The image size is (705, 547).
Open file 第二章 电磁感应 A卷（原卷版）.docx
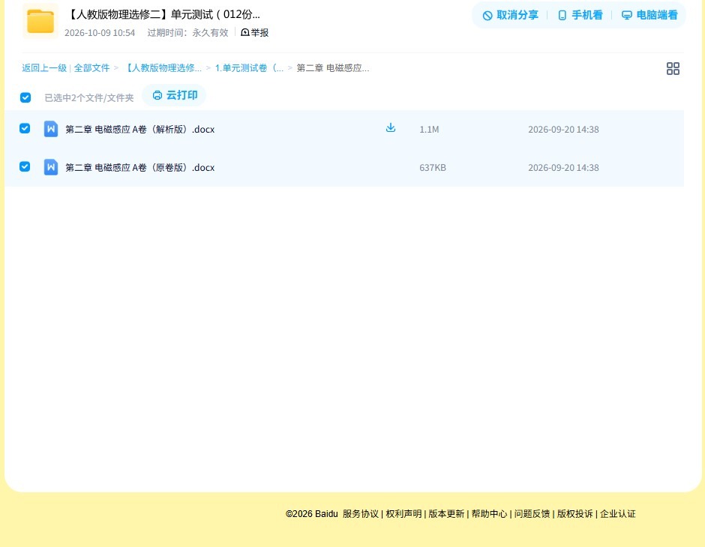139,168
